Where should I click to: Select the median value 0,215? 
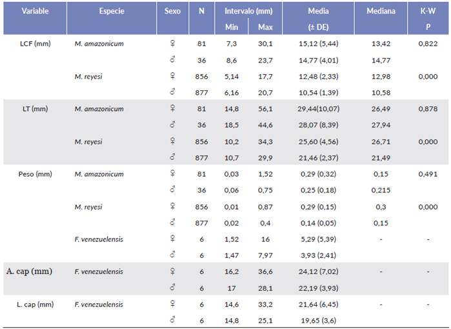(381, 190)
